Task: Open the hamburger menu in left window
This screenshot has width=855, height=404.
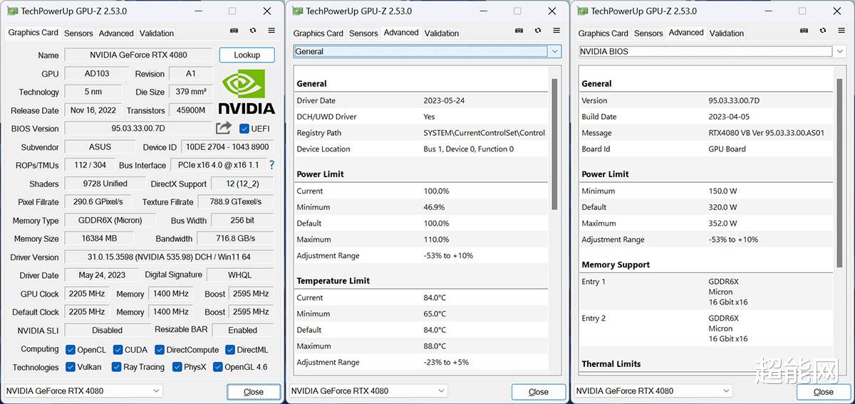Action: click(271, 31)
